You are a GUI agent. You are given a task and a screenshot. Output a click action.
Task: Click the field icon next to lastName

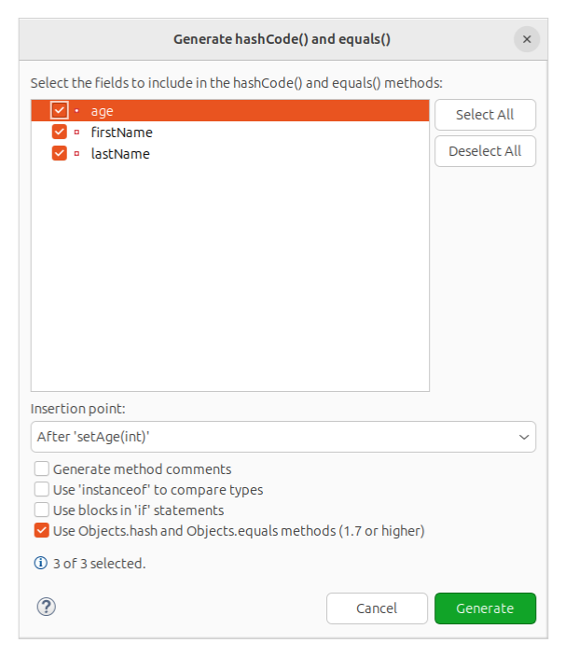(x=76, y=154)
